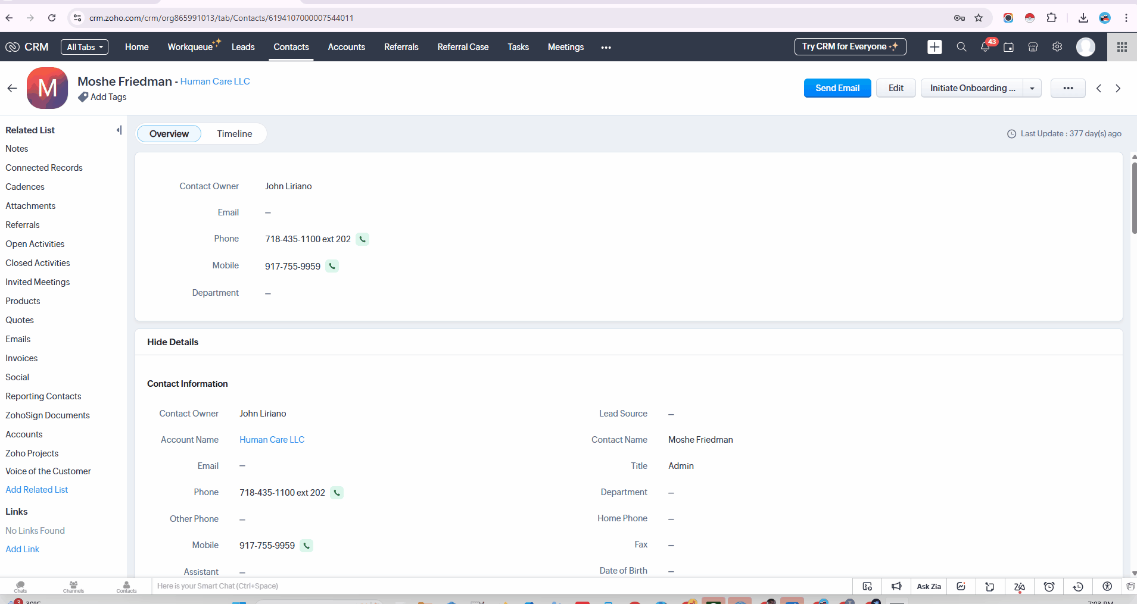Click the call icon beside details Mobile 917-755-9959
1137x604 pixels.
point(306,546)
